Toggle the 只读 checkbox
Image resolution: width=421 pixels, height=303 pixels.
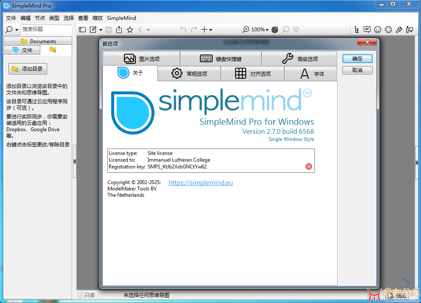[x=80, y=295]
